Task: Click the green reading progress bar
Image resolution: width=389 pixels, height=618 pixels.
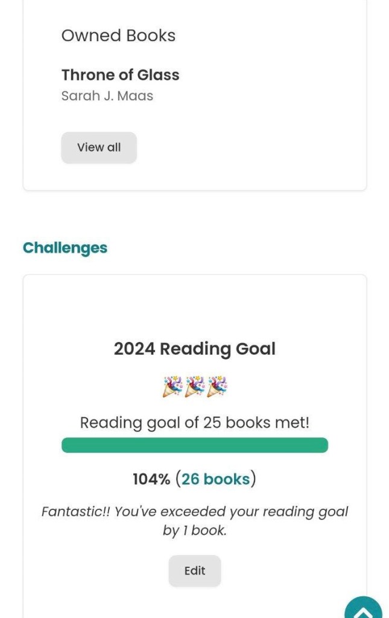Action: 195,445
